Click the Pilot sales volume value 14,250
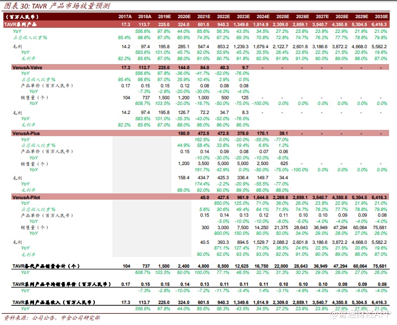 point(261,227)
